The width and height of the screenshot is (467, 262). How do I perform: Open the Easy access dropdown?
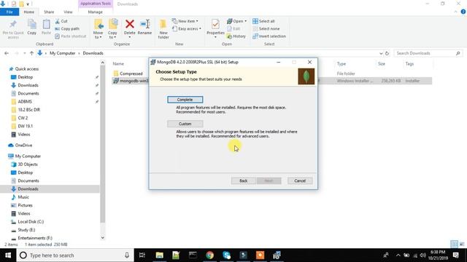[x=187, y=28]
